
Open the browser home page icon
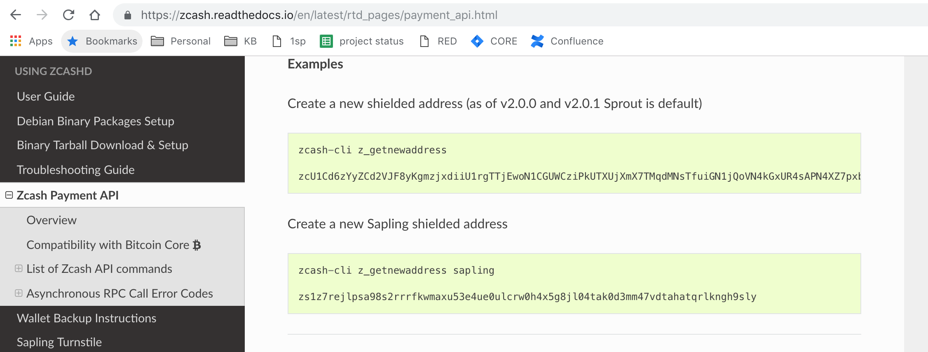click(x=95, y=15)
